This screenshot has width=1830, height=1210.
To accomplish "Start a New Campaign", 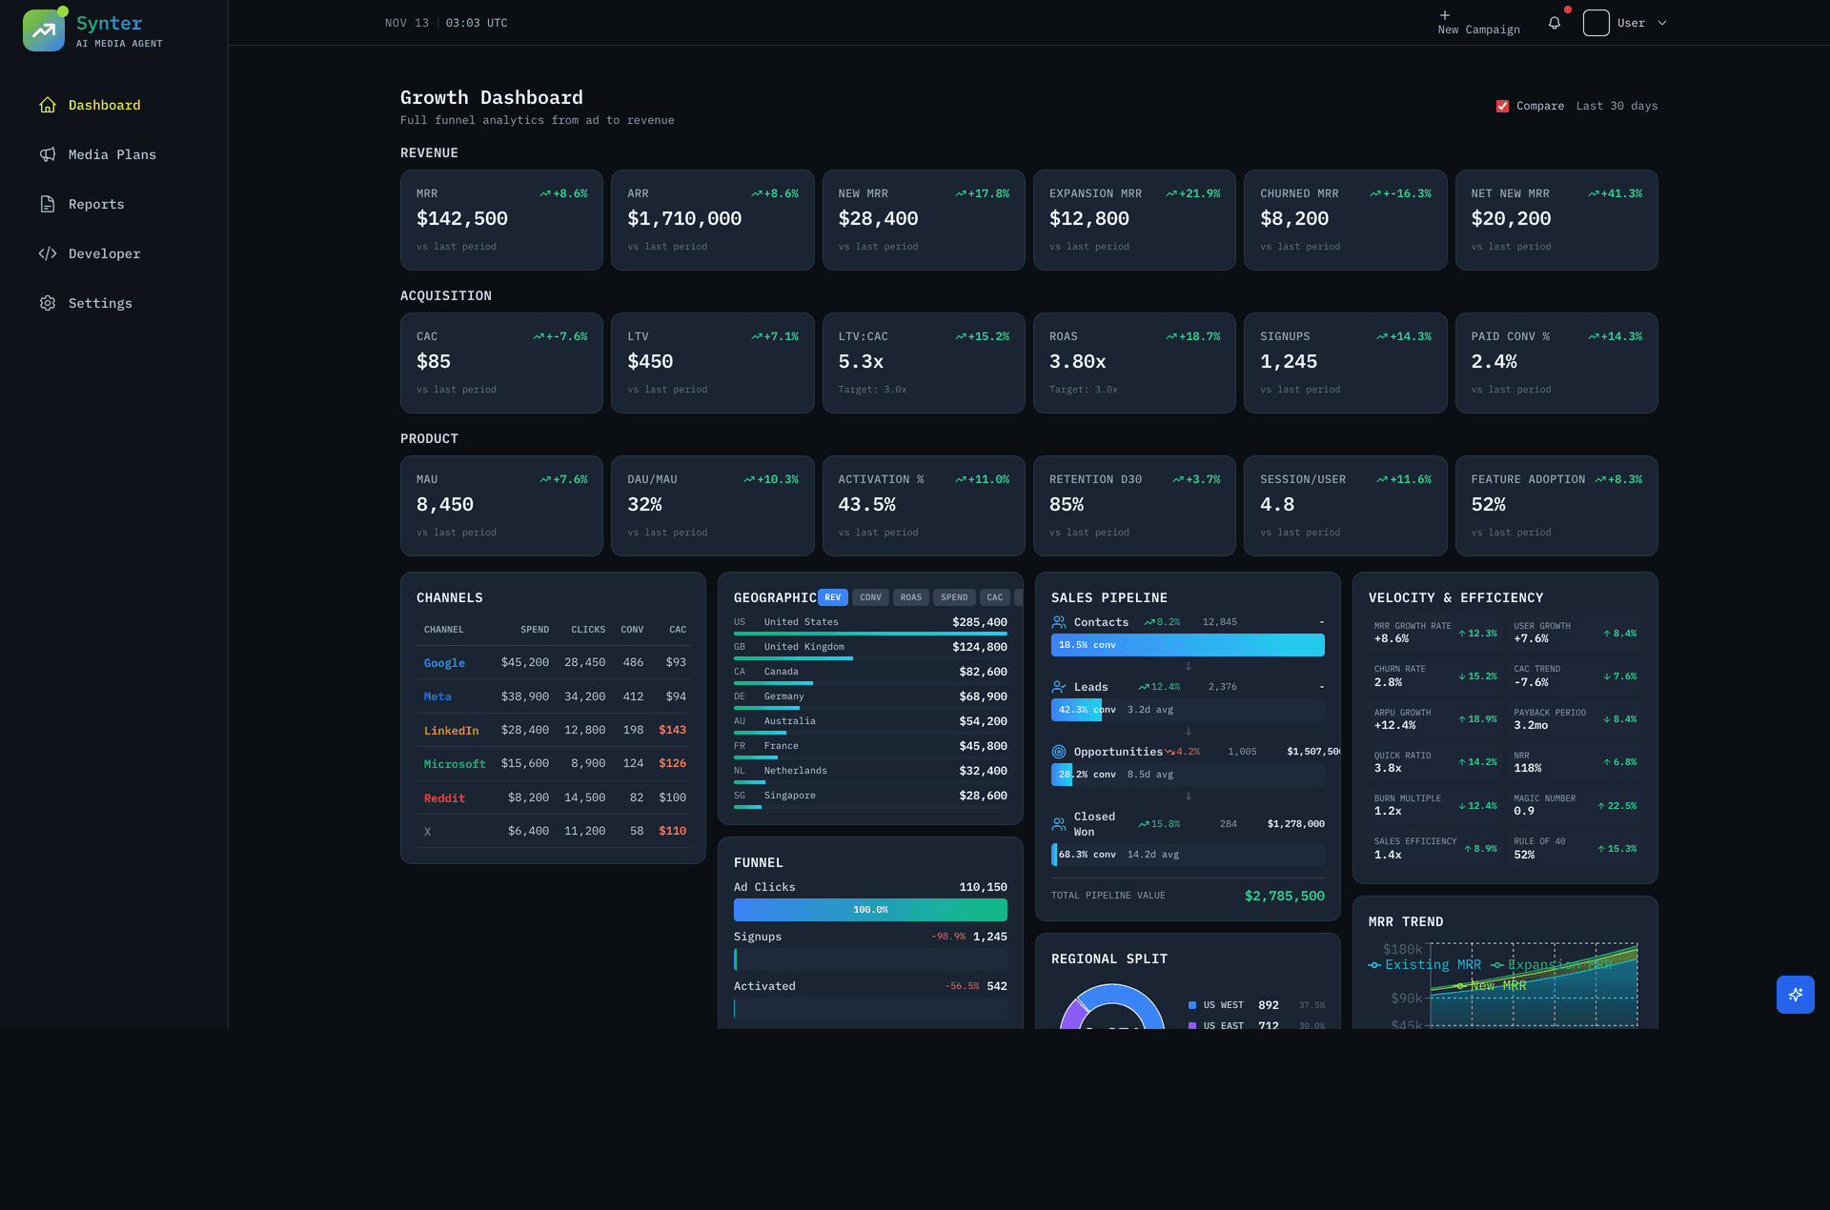I will (1478, 22).
